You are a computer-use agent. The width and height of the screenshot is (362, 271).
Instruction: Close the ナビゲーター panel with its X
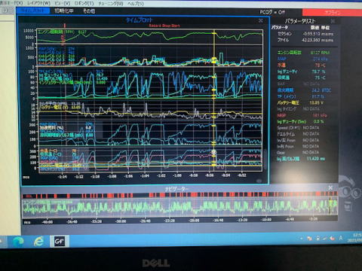coord(330,187)
